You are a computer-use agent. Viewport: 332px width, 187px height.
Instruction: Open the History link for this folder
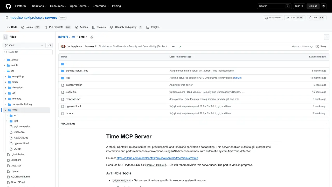(321, 46)
